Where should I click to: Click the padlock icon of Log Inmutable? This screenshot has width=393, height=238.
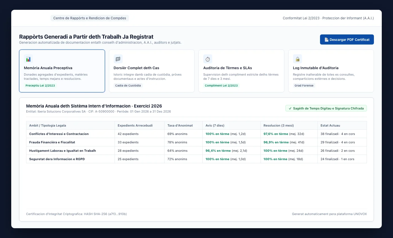[297, 59]
